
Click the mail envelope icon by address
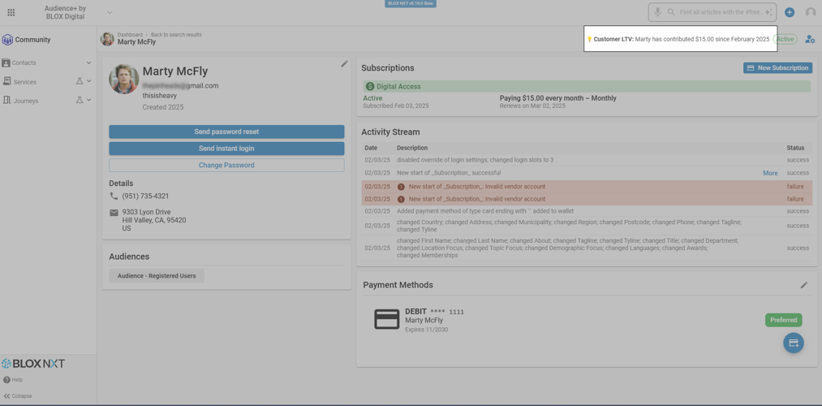pyautogui.click(x=114, y=213)
